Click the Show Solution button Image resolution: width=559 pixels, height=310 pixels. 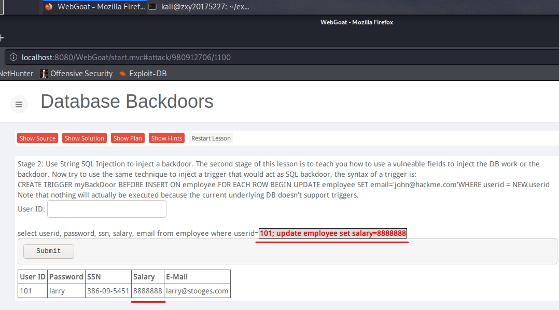click(x=85, y=138)
